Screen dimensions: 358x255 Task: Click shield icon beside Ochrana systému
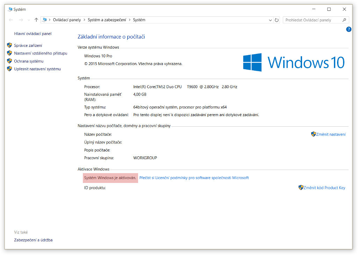[9, 61]
